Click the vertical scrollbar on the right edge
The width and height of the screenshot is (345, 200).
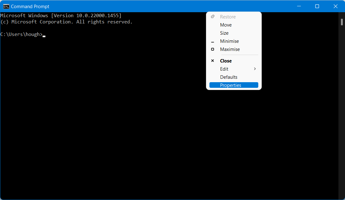(342, 22)
